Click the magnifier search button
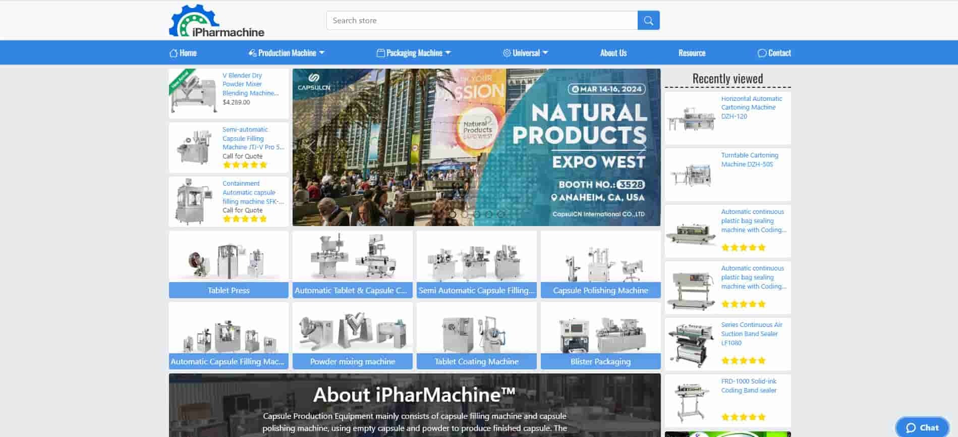 [x=648, y=21]
